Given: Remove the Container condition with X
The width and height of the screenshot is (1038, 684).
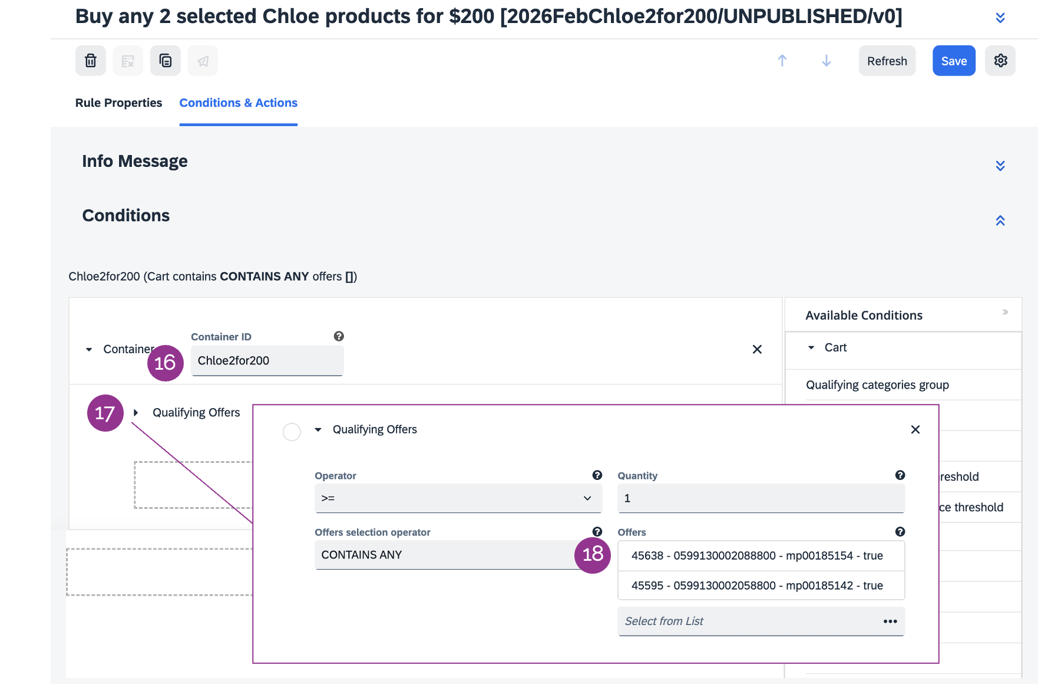Looking at the screenshot, I should click(757, 350).
